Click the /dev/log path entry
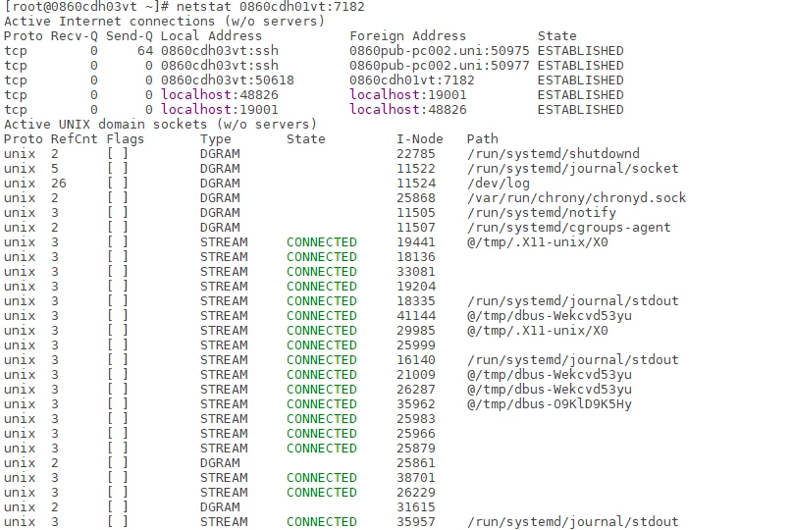The height and width of the screenshot is (530, 793). pos(499,184)
